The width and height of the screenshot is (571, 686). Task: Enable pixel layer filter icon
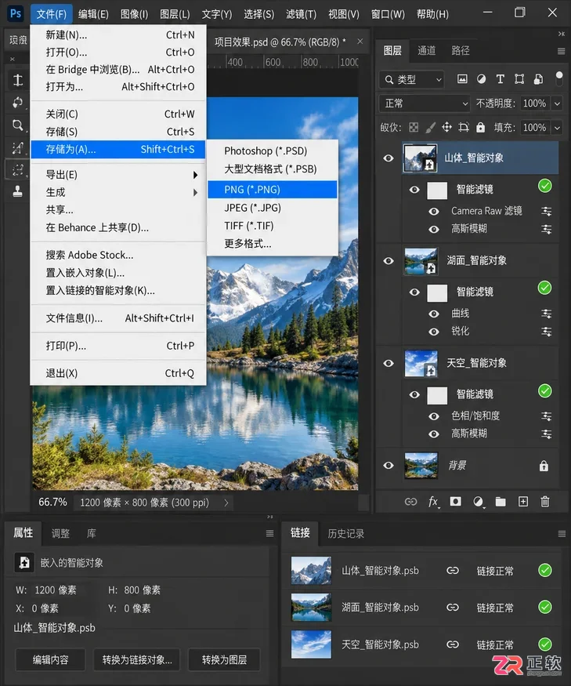(462, 79)
